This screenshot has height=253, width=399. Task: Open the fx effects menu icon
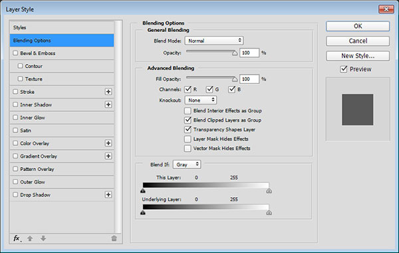coord(17,238)
